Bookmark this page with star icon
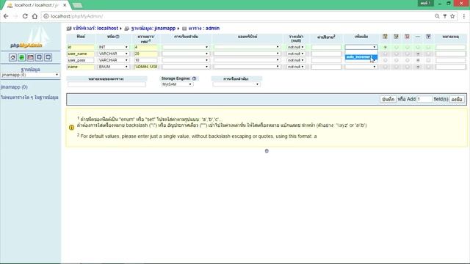 452,16
